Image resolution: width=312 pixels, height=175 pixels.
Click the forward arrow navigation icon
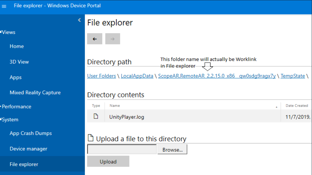click(113, 39)
